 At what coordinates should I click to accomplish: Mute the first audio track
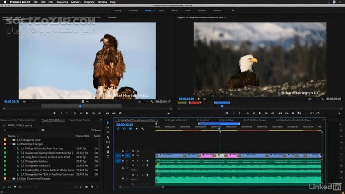138,161
